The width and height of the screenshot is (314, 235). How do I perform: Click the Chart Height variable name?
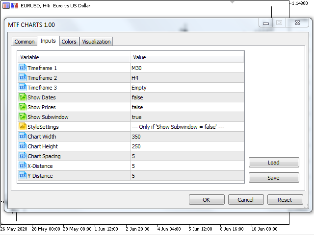43,146
